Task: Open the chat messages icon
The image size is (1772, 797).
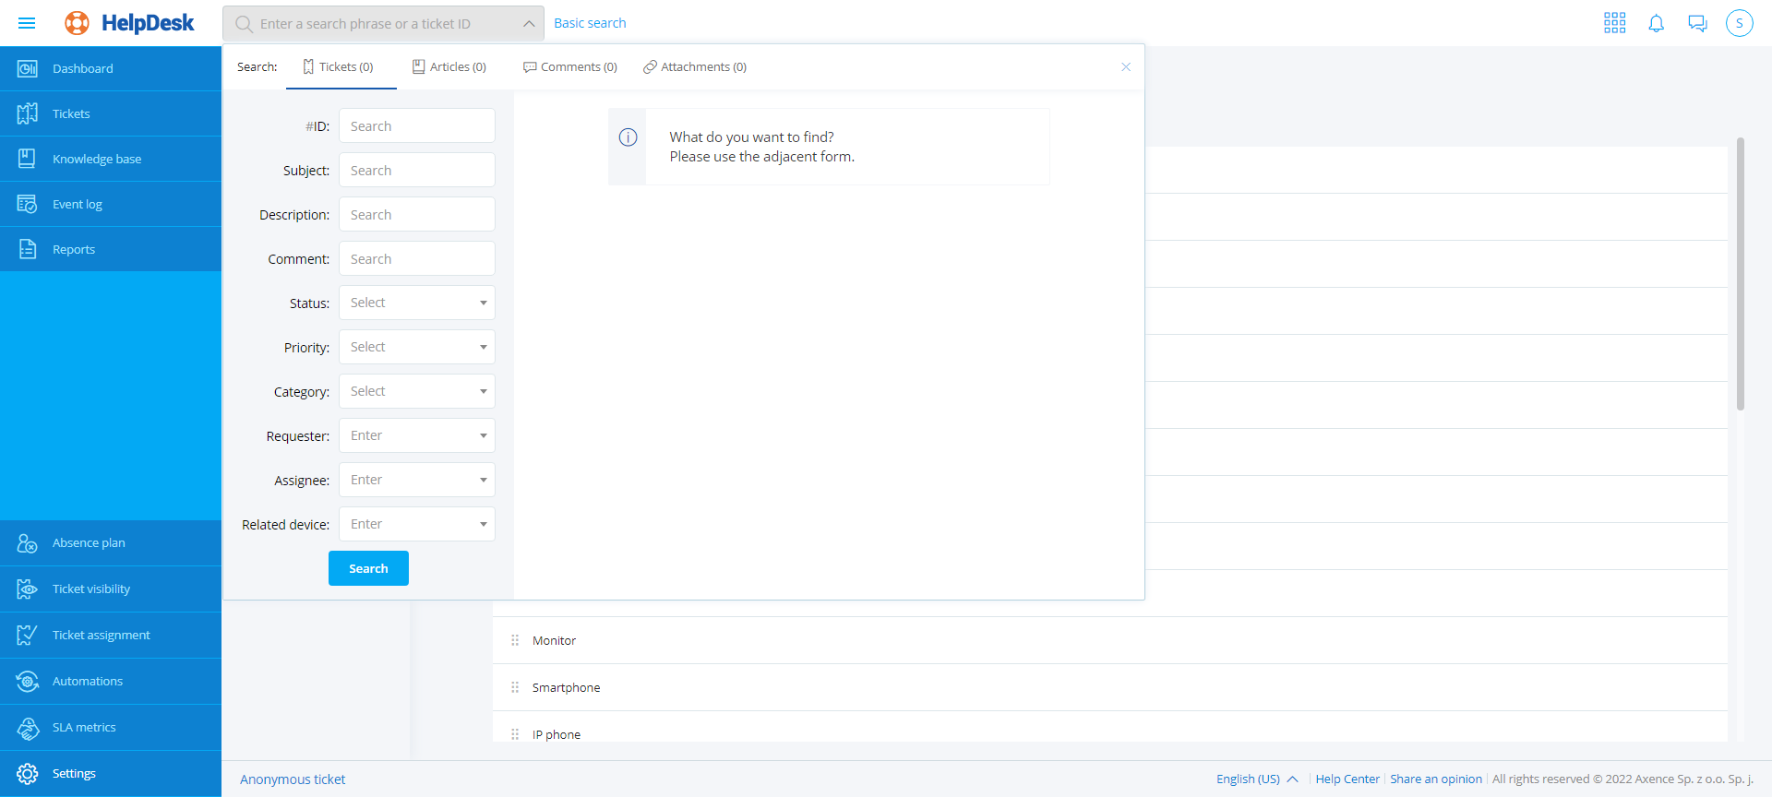Action: pyautogui.click(x=1697, y=23)
